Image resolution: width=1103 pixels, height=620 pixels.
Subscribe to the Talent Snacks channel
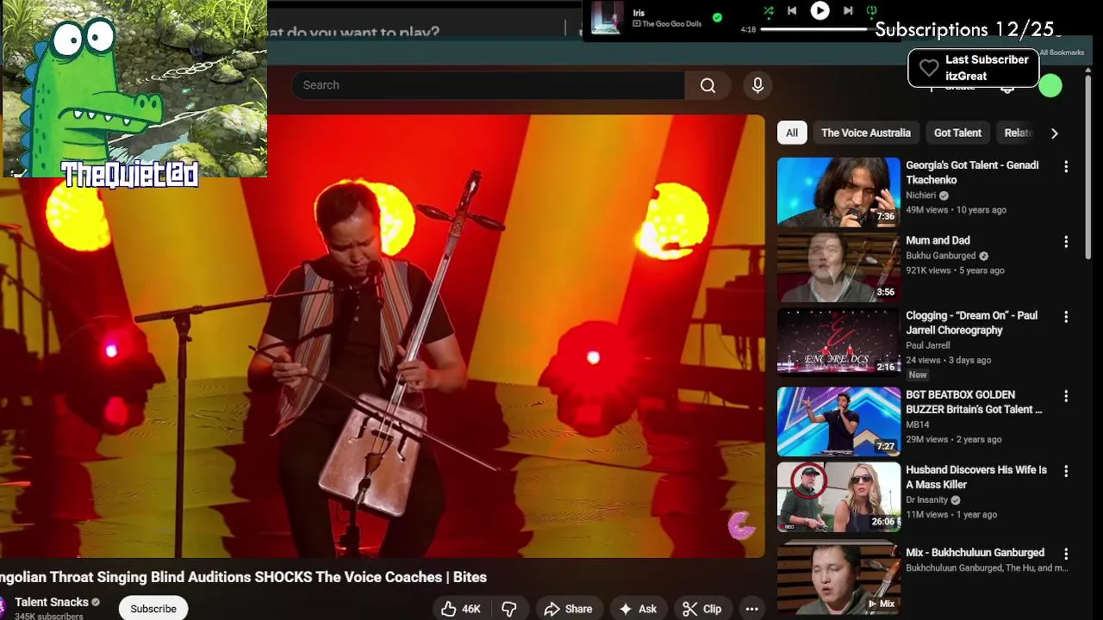tap(153, 608)
